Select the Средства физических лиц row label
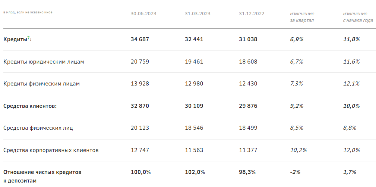The height and width of the screenshot is (187, 376). [38, 128]
